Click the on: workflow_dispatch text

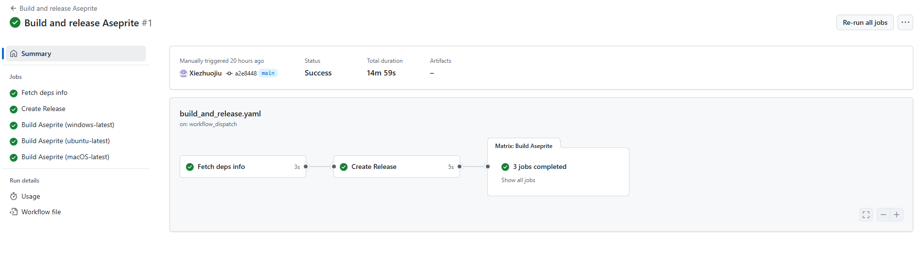208,124
